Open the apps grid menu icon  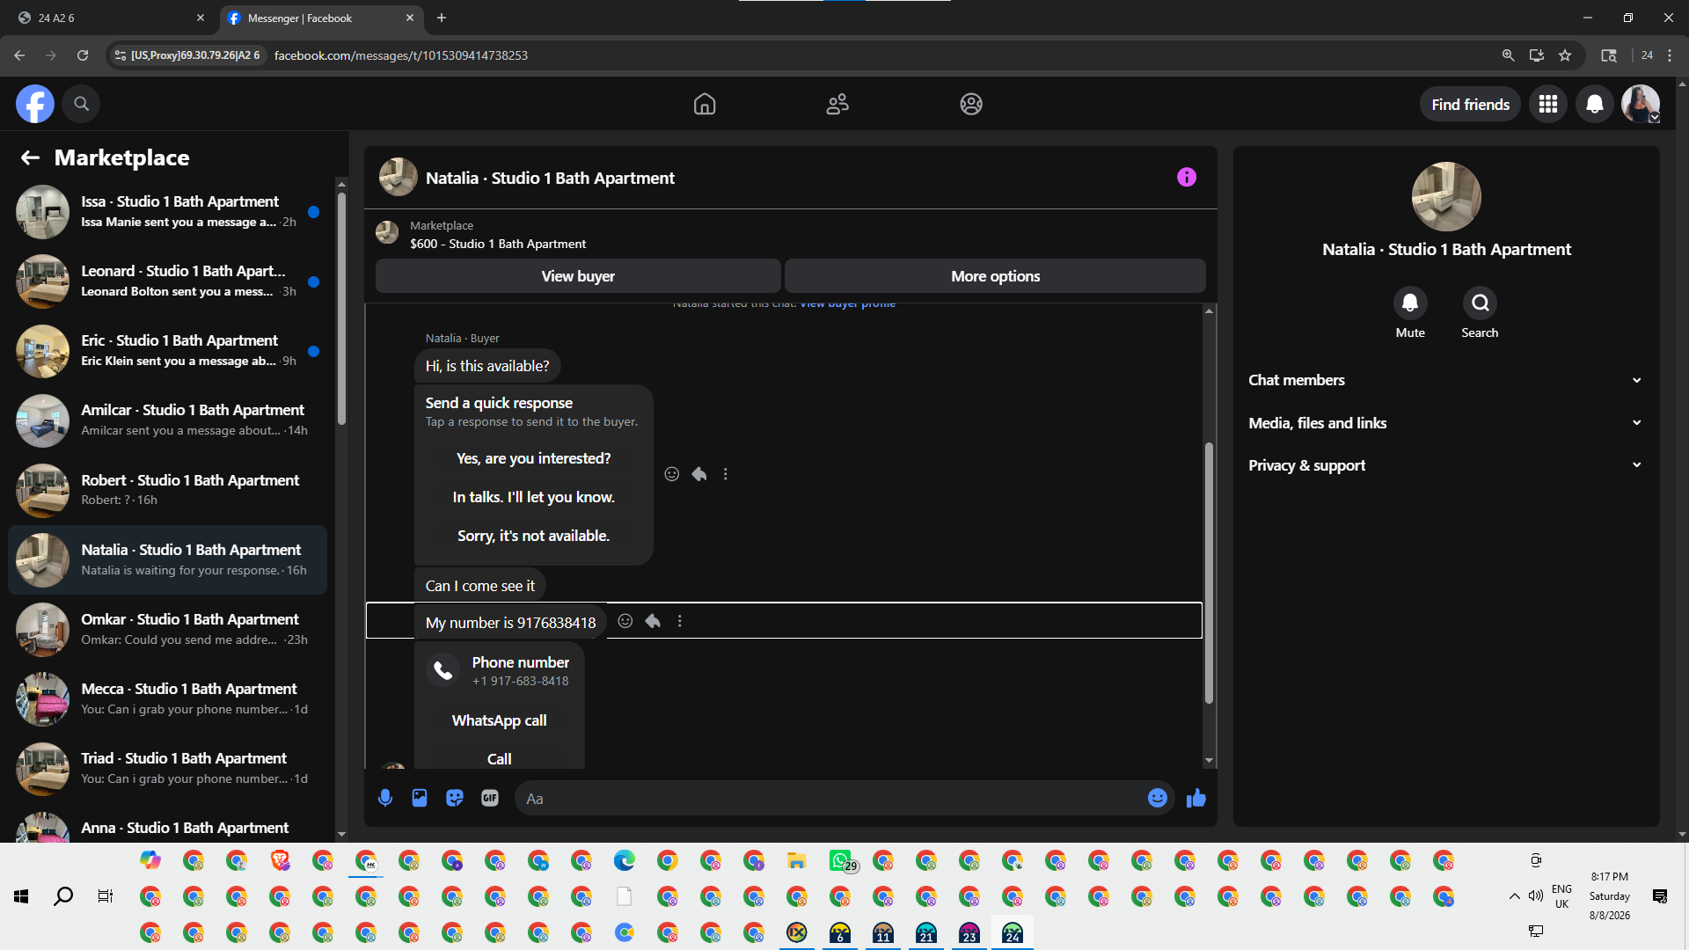click(x=1548, y=104)
